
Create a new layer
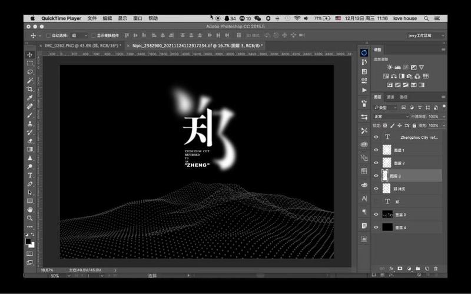pyautogui.click(x=427, y=269)
